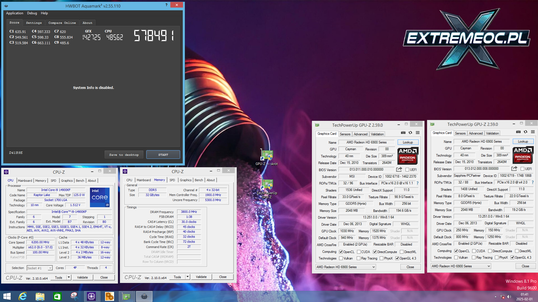Click Save to desktop button
538x302 pixels.
tap(124, 155)
